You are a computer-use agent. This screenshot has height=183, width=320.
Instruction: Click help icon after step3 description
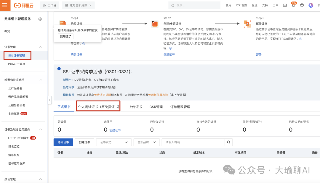[x=301, y=39]
